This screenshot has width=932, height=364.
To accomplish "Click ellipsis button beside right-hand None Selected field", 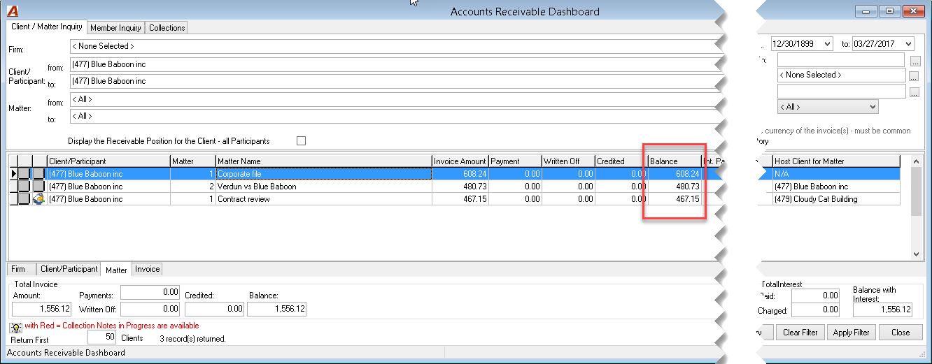I will (914, 76).
